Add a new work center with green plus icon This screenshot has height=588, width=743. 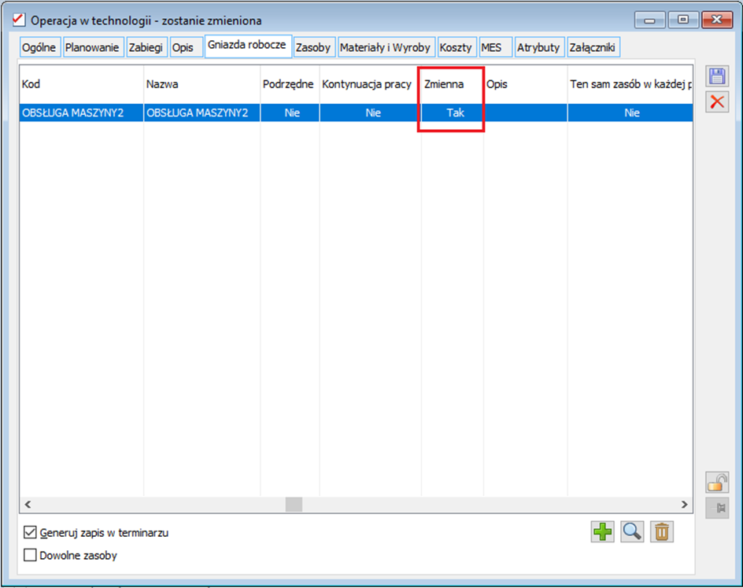pyautogui.click(x=601, y=532)
